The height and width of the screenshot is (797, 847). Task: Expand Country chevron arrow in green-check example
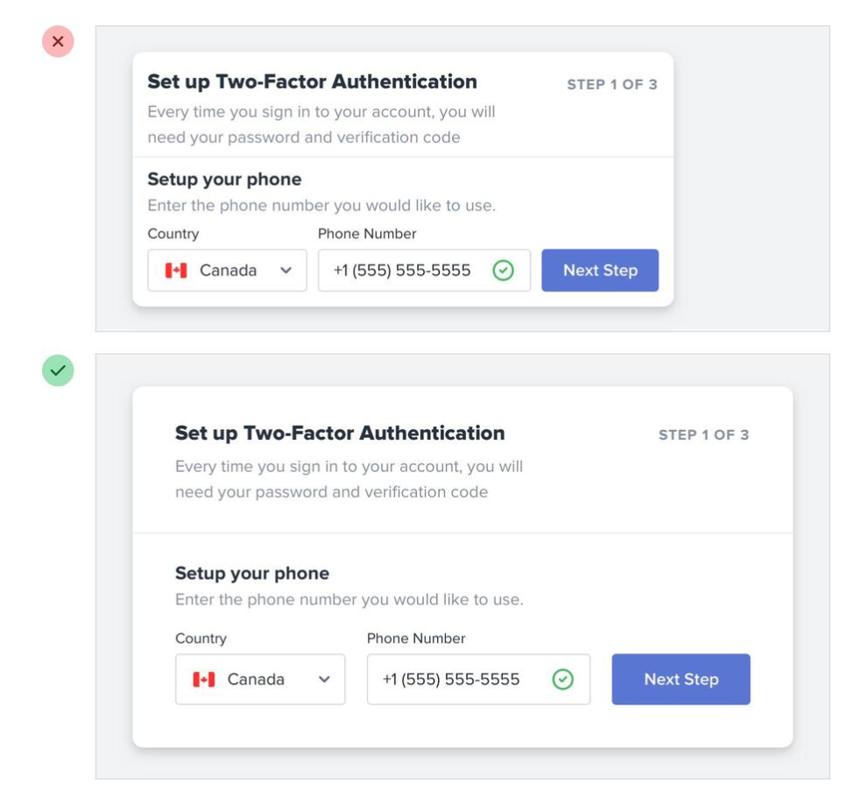324,680
